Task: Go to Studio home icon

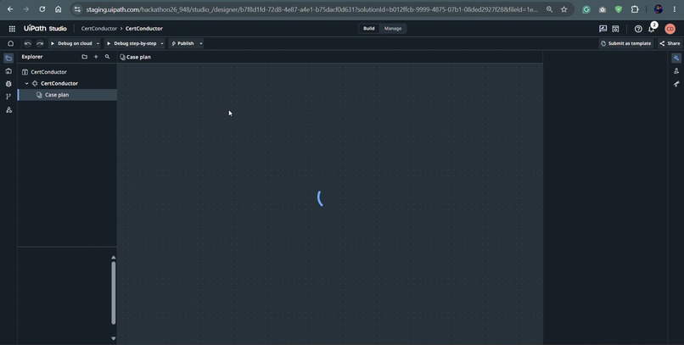Action: coord(11,43)
